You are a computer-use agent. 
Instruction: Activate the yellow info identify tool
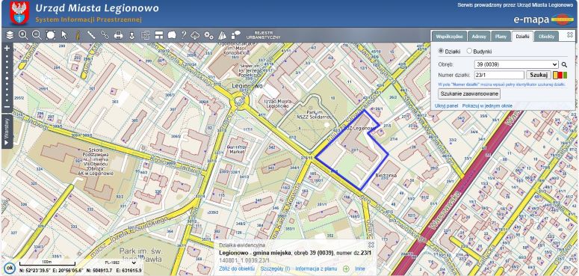[78, 35]
